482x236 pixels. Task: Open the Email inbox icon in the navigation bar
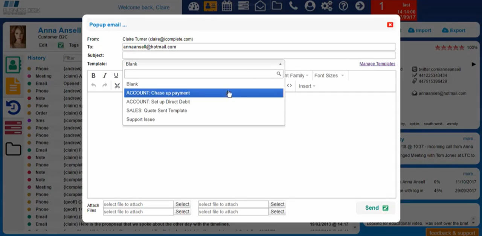(260, 6)
